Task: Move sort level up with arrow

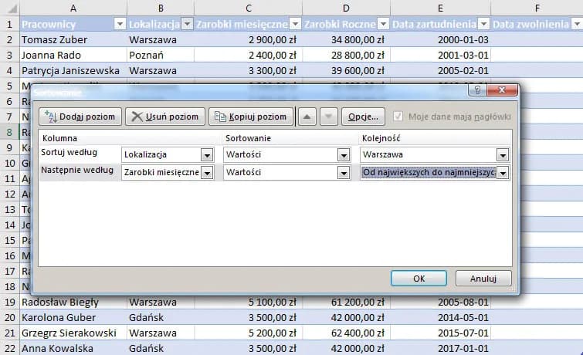Action: point(307,117)
